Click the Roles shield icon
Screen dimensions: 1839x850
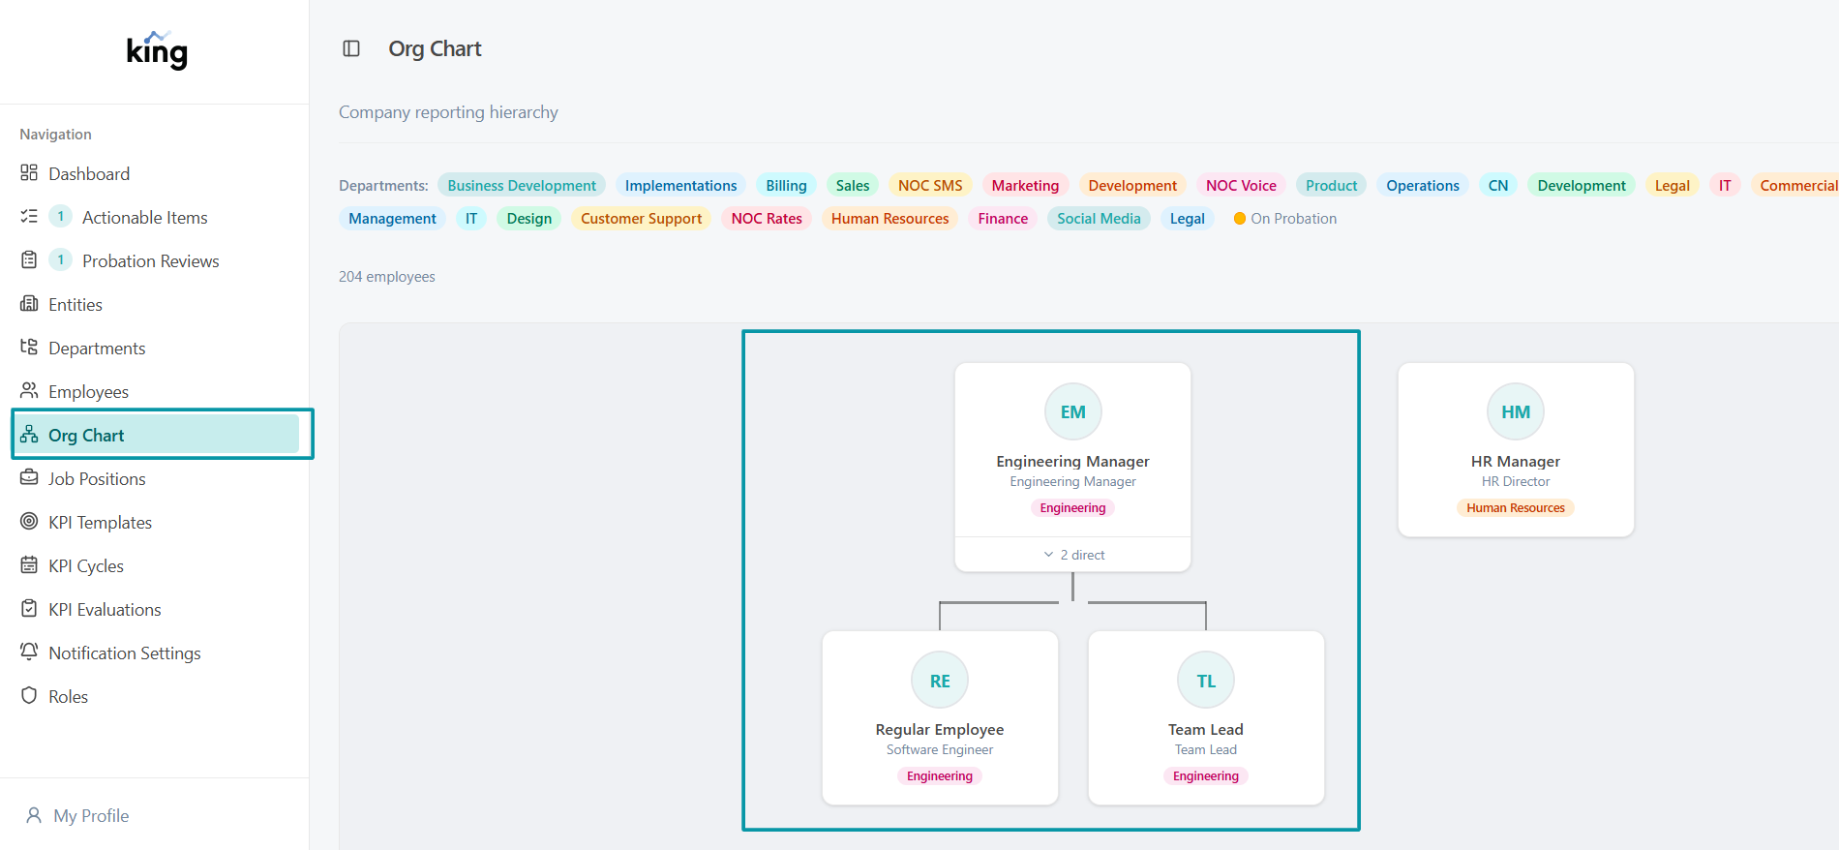(29, 696)
